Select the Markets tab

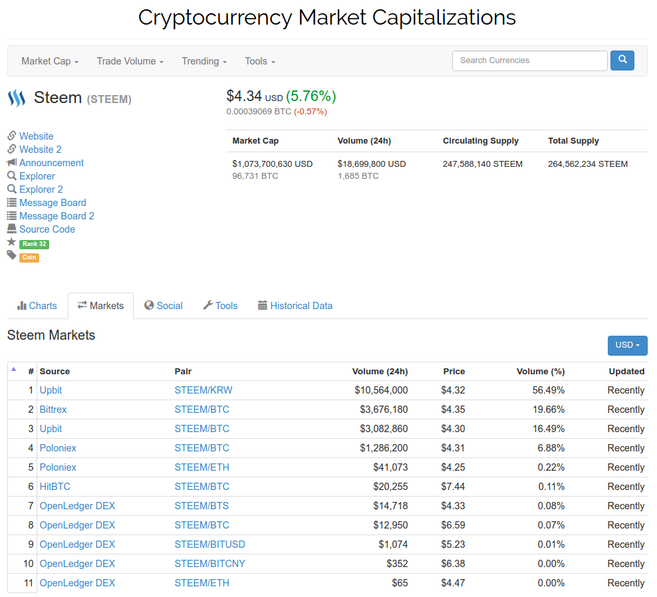coord(100,306)
